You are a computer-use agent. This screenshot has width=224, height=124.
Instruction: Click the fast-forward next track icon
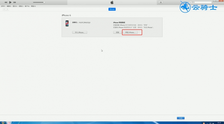[15, 2]
